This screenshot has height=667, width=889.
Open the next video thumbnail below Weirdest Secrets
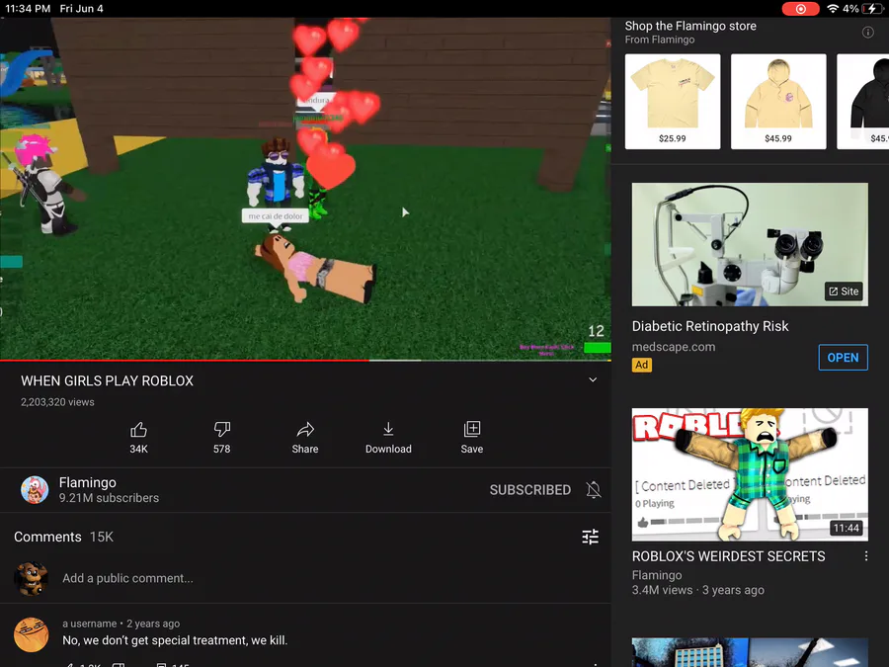click(750, 652)
